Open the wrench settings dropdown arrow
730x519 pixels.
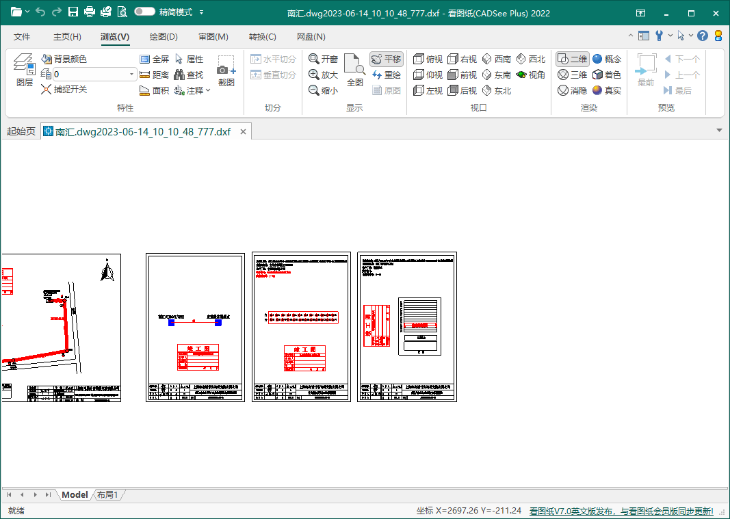(x=670, y=36)
